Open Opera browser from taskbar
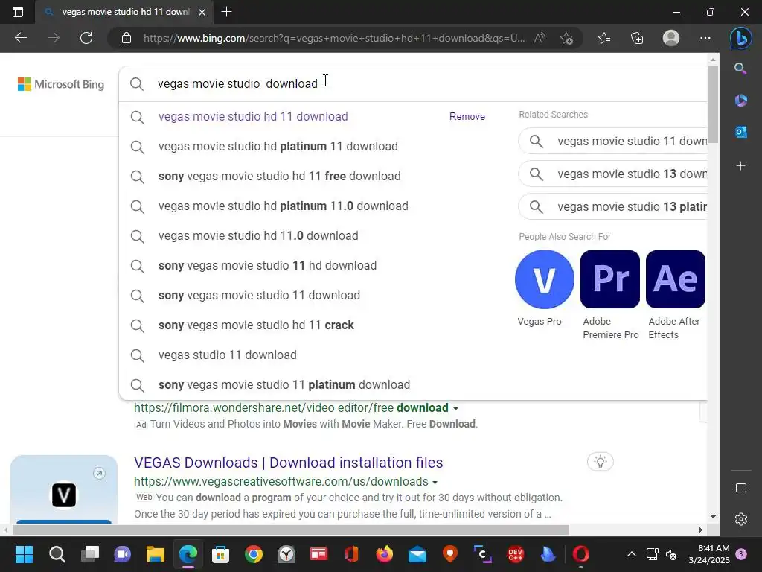The width and height of the screenshot is (762, 572). tap(580, 554)
